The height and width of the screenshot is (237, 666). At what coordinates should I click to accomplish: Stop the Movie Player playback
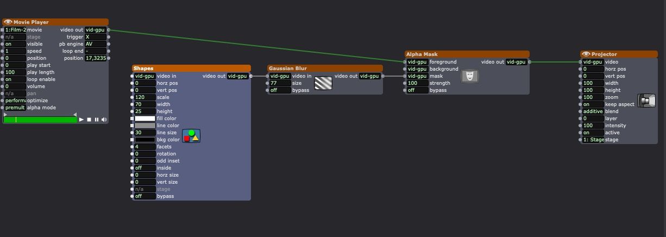pos(89,120)
